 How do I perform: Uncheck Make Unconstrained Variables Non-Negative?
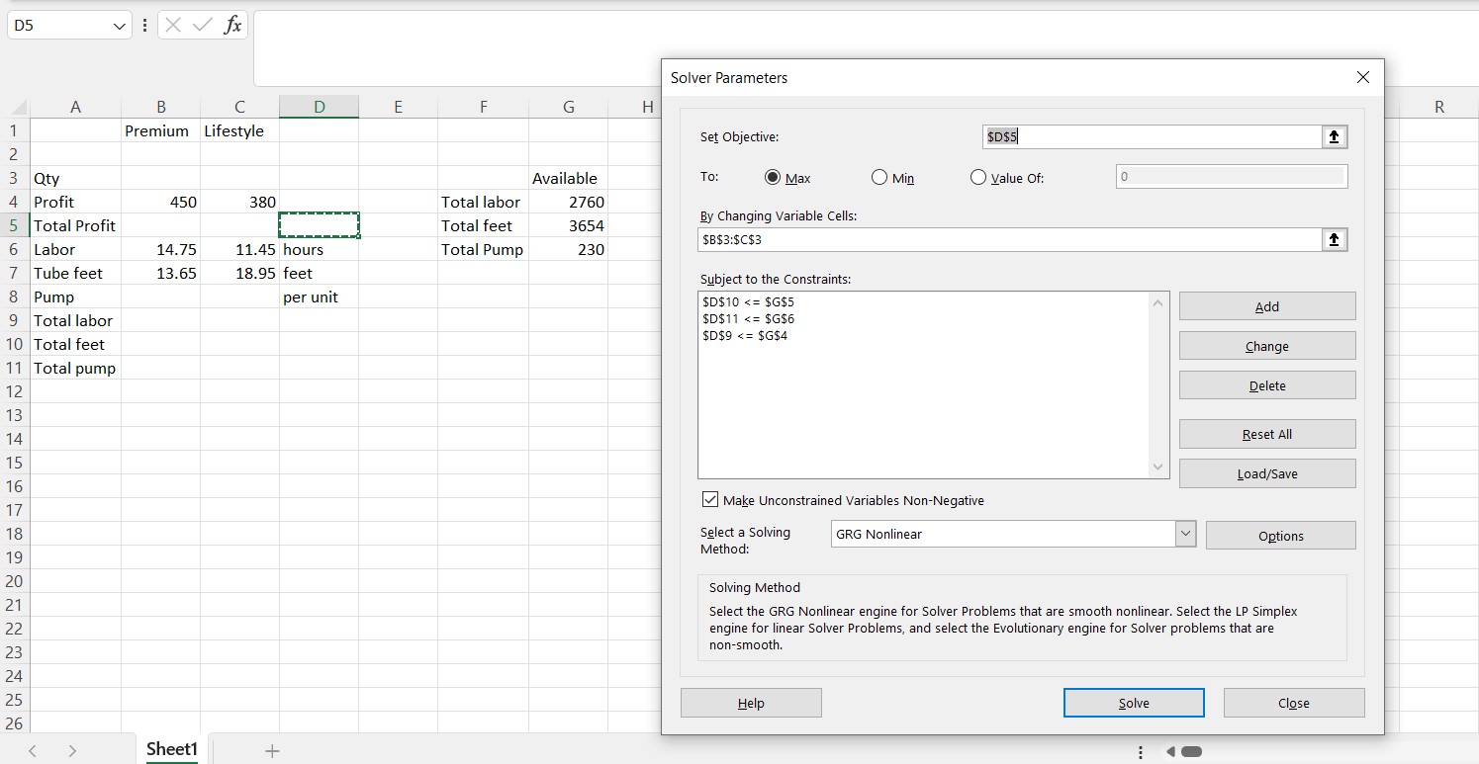(x=710, y=499)
